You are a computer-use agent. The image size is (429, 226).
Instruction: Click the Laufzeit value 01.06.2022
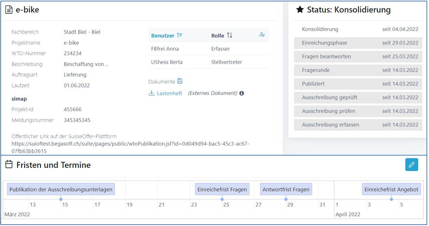point(77,85)
